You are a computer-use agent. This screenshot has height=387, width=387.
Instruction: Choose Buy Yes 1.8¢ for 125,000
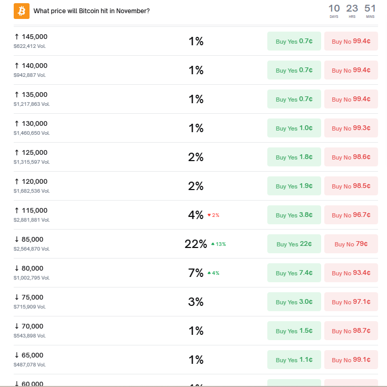coord(294,157)
